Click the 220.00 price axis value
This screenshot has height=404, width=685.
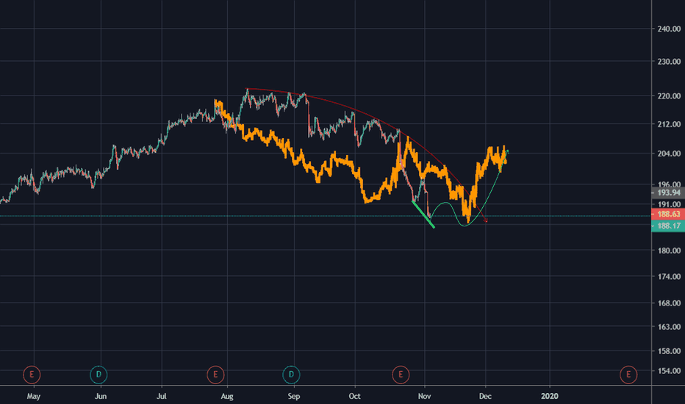[x=669, y=95]
